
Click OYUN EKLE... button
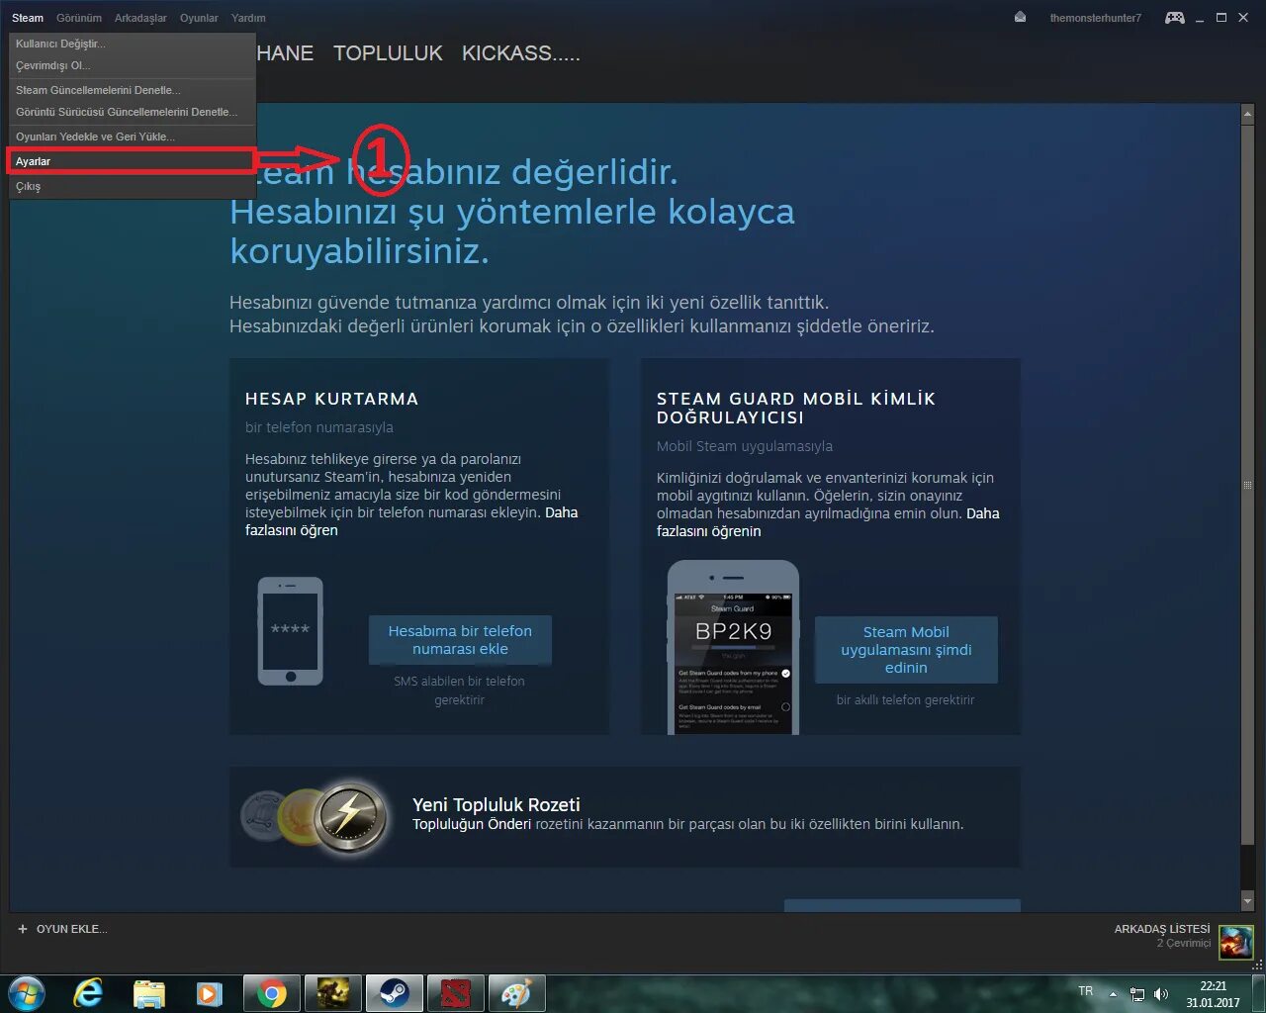[x=62, y=929]
